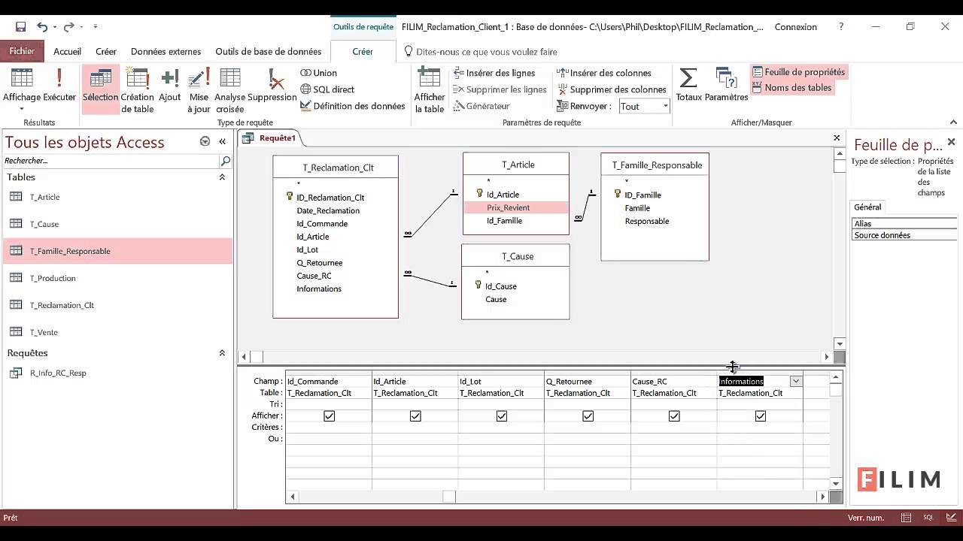Click Connexion sign-in link

(x=795, y=27)
